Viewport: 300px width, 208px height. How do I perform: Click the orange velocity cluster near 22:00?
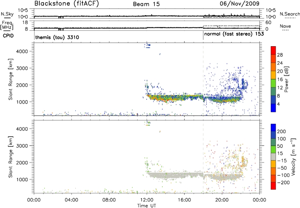pos(243,161)
